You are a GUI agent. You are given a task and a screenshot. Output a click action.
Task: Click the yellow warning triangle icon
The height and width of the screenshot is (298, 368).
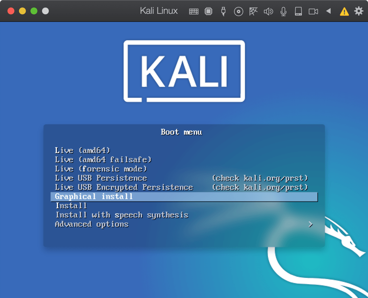pos(344,12)
